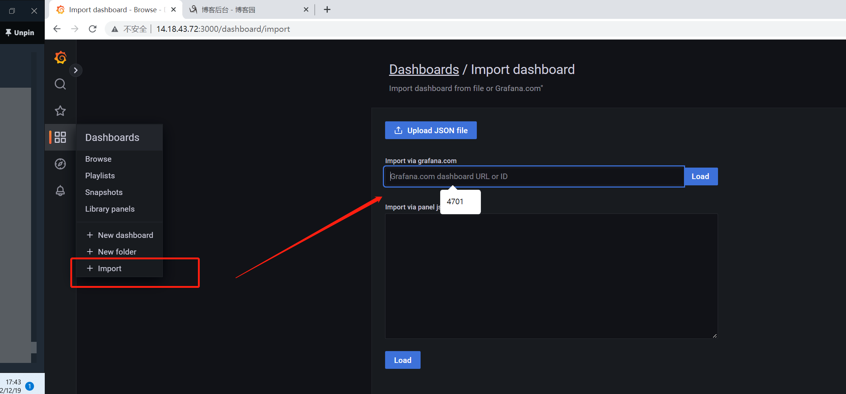
Task: Click into the panel JSON text area
Action: click(551, 276)
